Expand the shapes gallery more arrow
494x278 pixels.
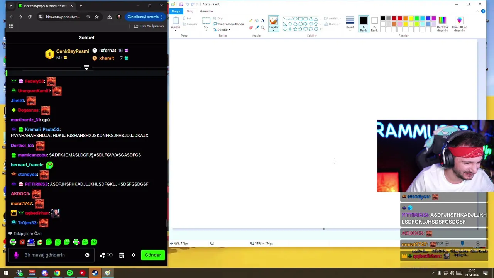click(320, 29)
